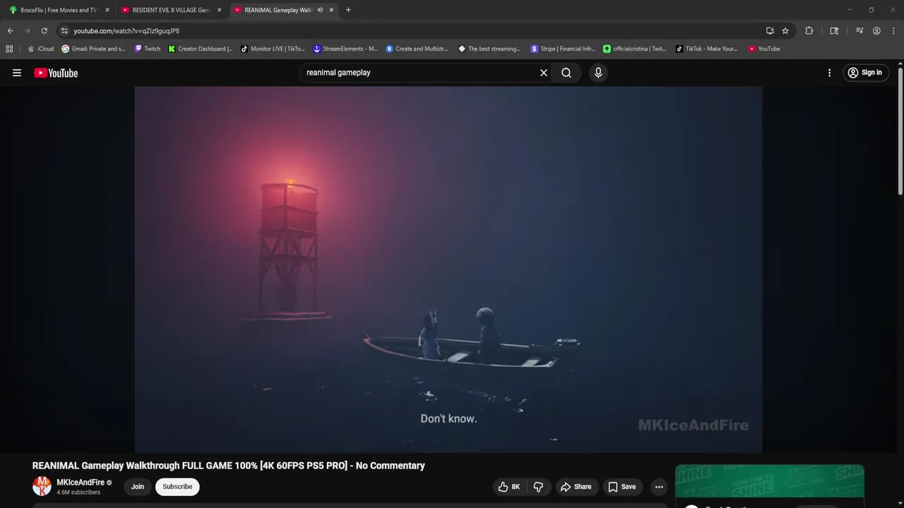The width and height of the screenshot is (904, 508).
Task: Open a new browser tab
Action: [348, 10]
